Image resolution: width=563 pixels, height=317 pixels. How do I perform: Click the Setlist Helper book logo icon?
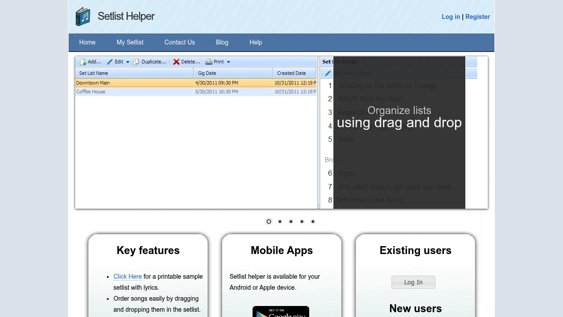point(83,17)
